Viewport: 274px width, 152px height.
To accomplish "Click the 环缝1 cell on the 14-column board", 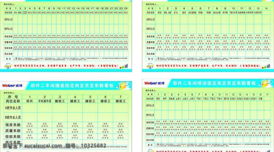I will [200, 13].
